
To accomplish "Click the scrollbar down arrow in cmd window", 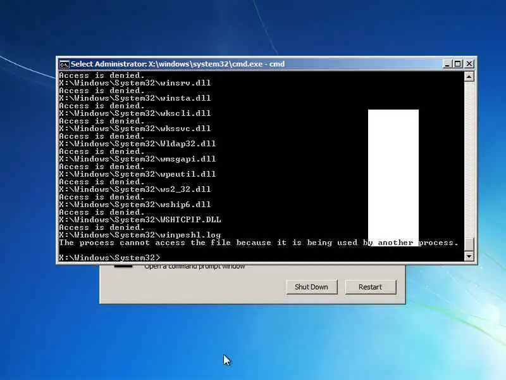I will [x=469, y=256].
